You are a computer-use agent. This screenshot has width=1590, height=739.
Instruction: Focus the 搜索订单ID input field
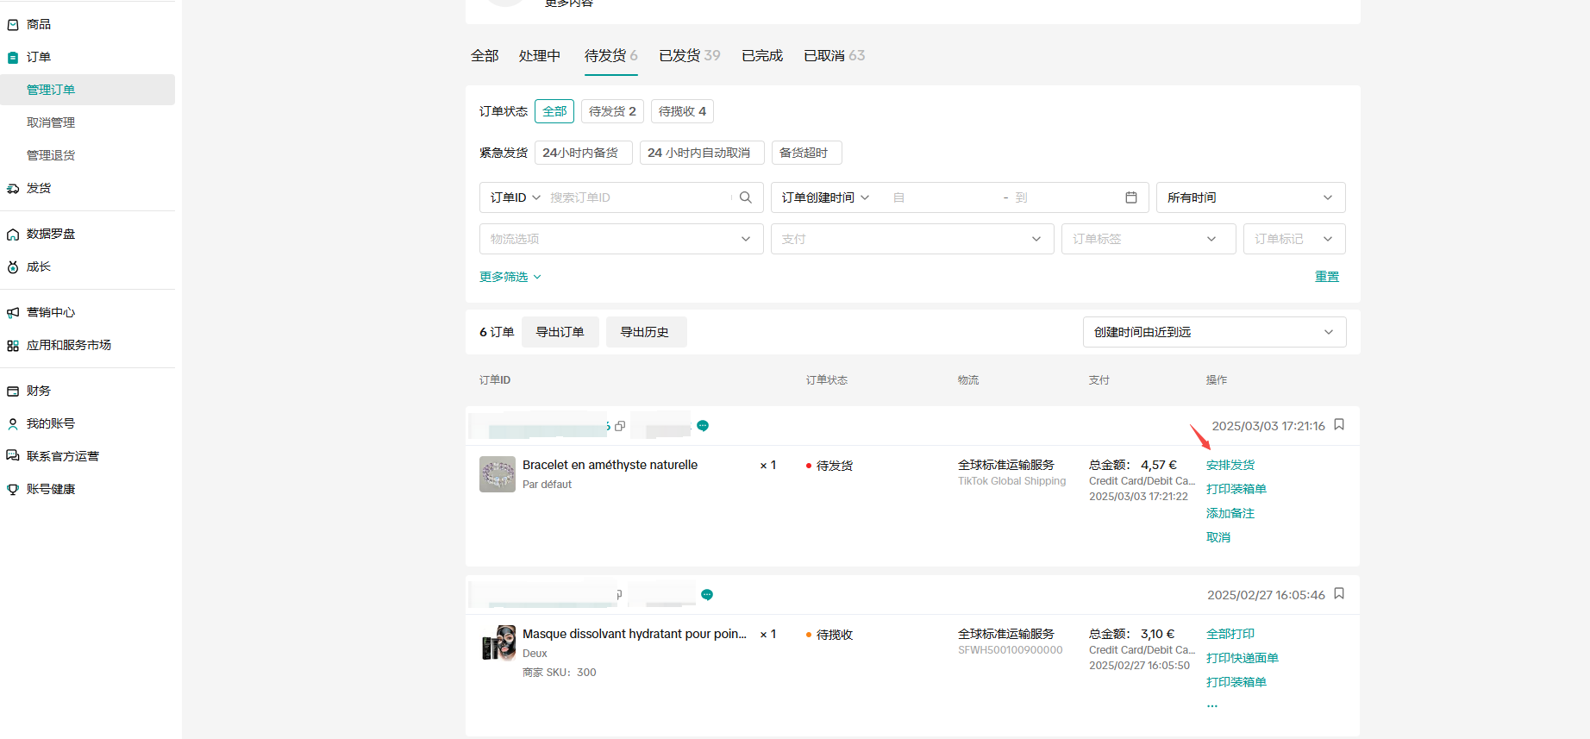pyautogui.click(x=638, y=197)
